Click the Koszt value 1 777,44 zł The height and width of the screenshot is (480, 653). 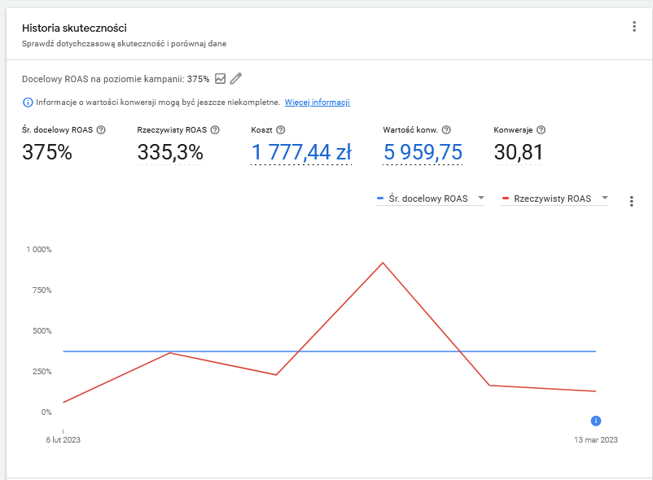301,152
